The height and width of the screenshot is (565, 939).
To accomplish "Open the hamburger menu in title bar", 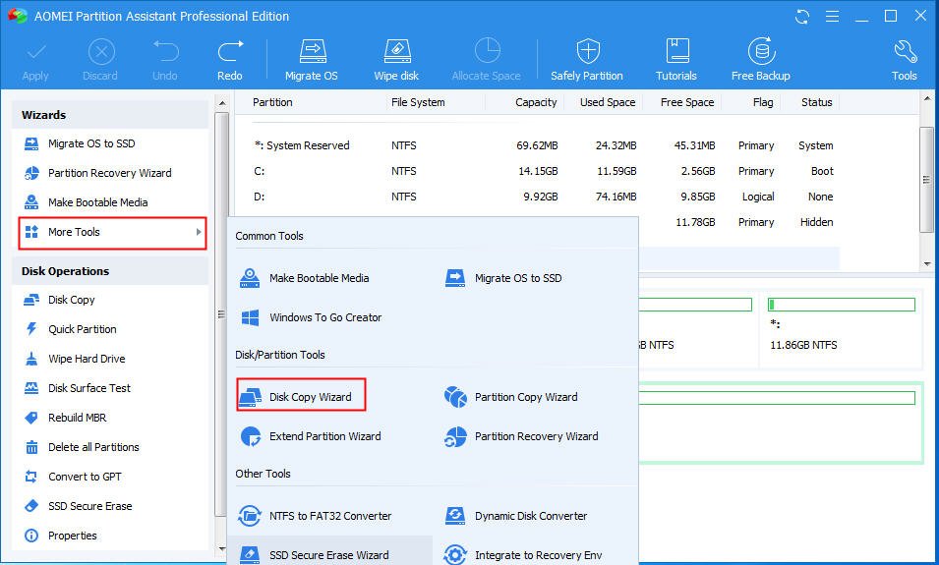I will click(x=832, y=16).
